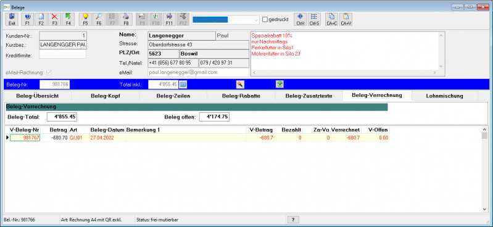493x227 pixels.
Task: Open the Beleg-Zeilen tab
Action: coord(173,96)
